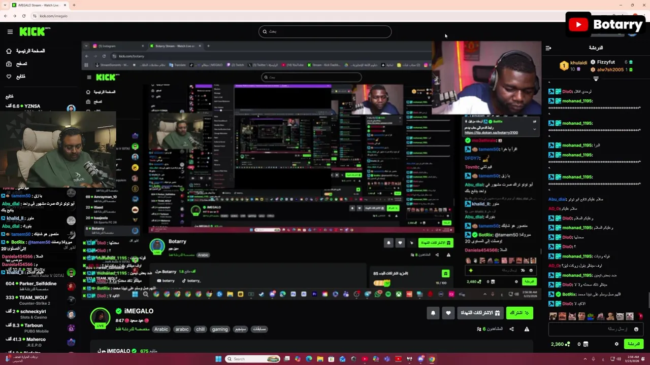This screenshot has width=650, height=365.
Task: Click the green chat send button
Action: point(633,344)
